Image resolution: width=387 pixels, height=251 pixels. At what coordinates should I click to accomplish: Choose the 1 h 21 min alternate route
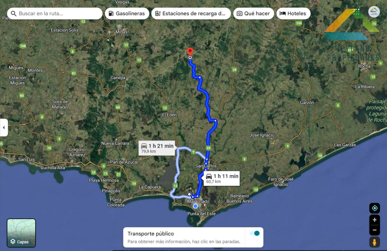click(x=157, y=148)
